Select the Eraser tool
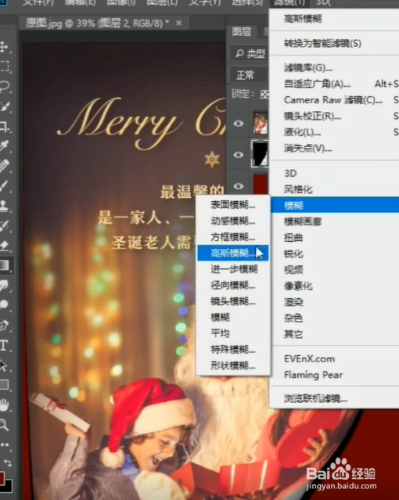The width and height of the screenshot is (399, 500). (x=5, y=245)
